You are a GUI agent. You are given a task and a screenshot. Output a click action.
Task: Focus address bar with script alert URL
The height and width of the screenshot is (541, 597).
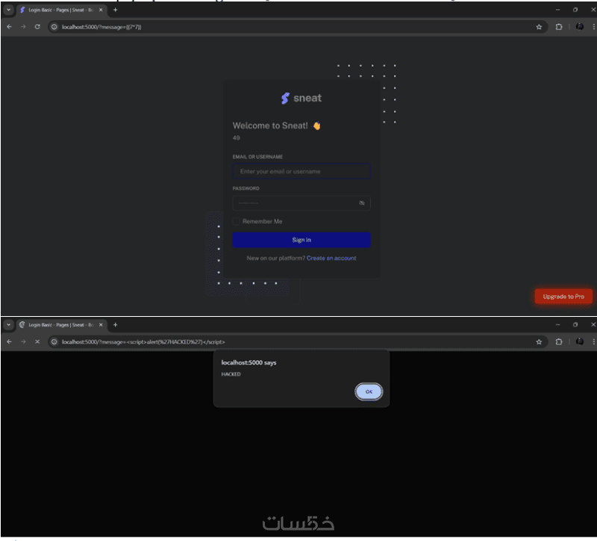(x=297, y=341)
